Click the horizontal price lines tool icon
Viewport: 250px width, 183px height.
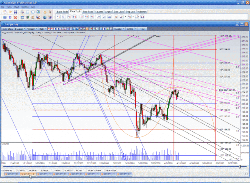pyautogui.click(x=81, y=16)
